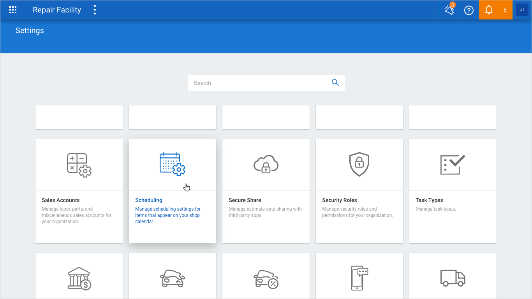532x299 pixels.
Task: Click "Manage scheduling settings for items" description
Action: click(x=168, y=215)
